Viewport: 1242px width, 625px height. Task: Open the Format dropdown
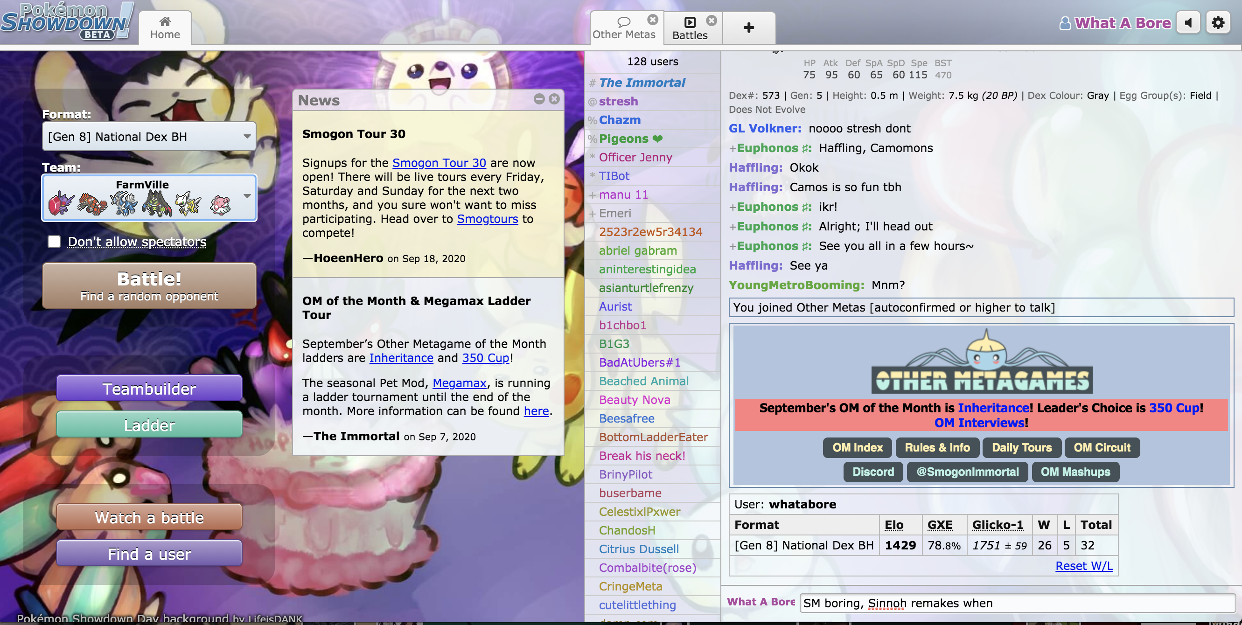pyautogui.click(x=149, y=136)
